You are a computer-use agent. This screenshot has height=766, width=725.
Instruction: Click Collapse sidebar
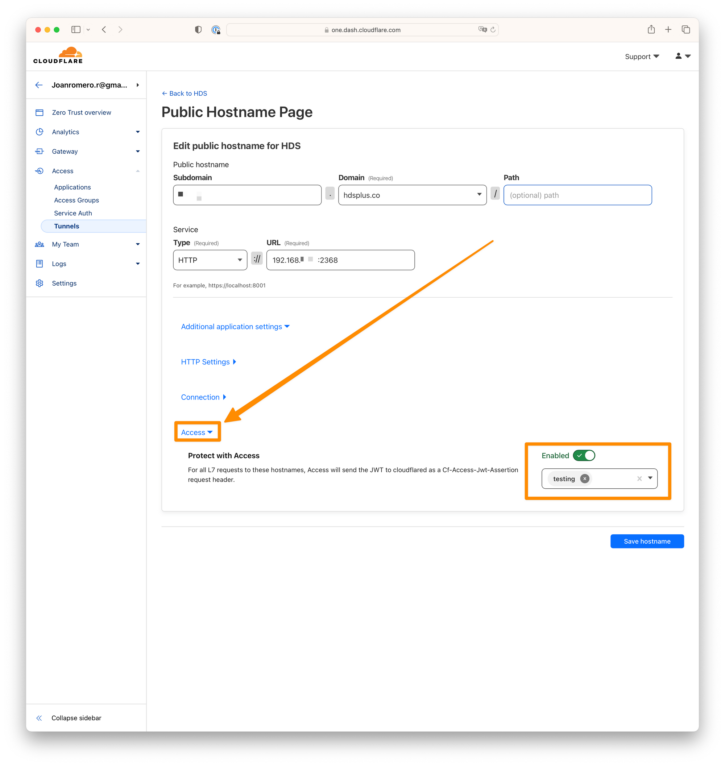(x=76, y=718)
